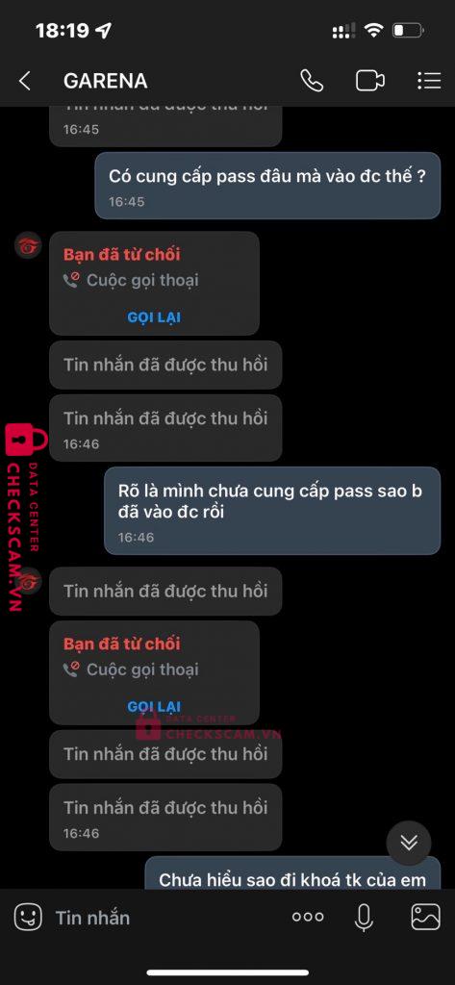Jump to latest messages with double-chevron button
This screenshot has width=455, height=985.
click(x=409, y=843)
